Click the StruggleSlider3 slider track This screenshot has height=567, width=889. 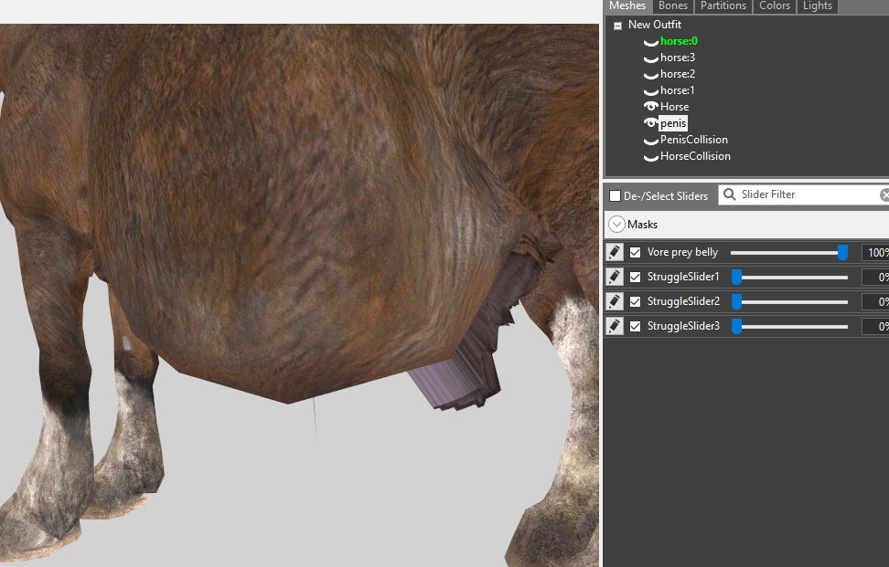pyautogui.click(x=789, y=326)
